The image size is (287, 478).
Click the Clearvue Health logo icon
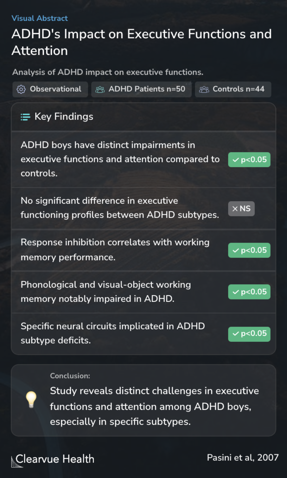pyautogui.click(x=16, y=461)
